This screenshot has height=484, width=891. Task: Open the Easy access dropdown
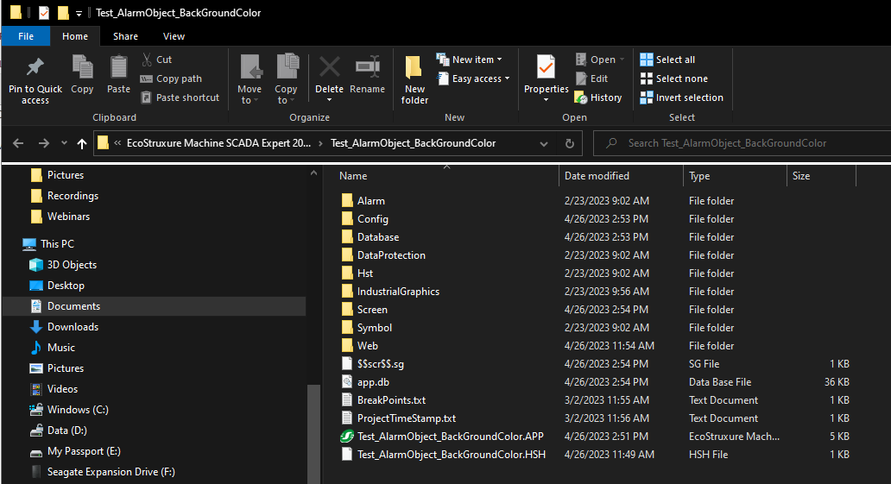click(473, 79)
